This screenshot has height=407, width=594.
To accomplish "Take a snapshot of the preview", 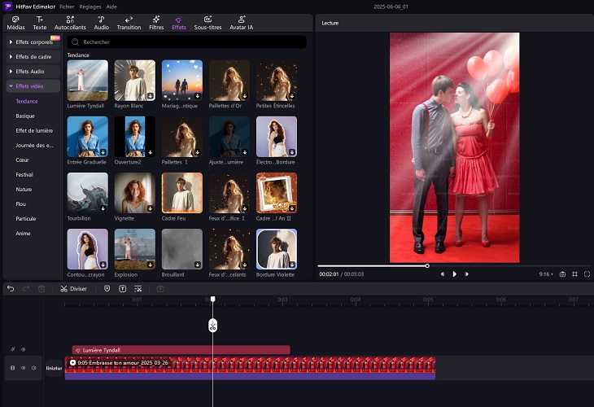I will 562,274.
